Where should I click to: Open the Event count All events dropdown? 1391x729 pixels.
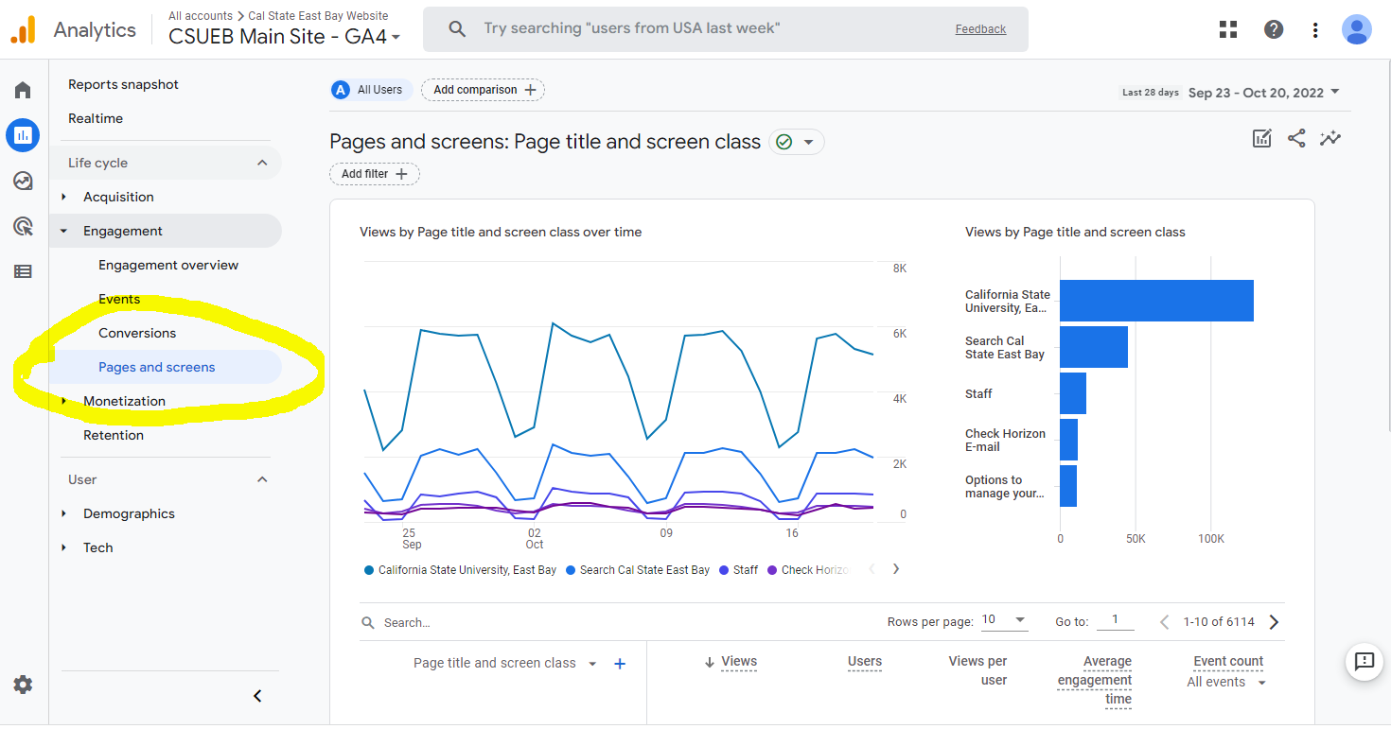tap(1226, 683)
